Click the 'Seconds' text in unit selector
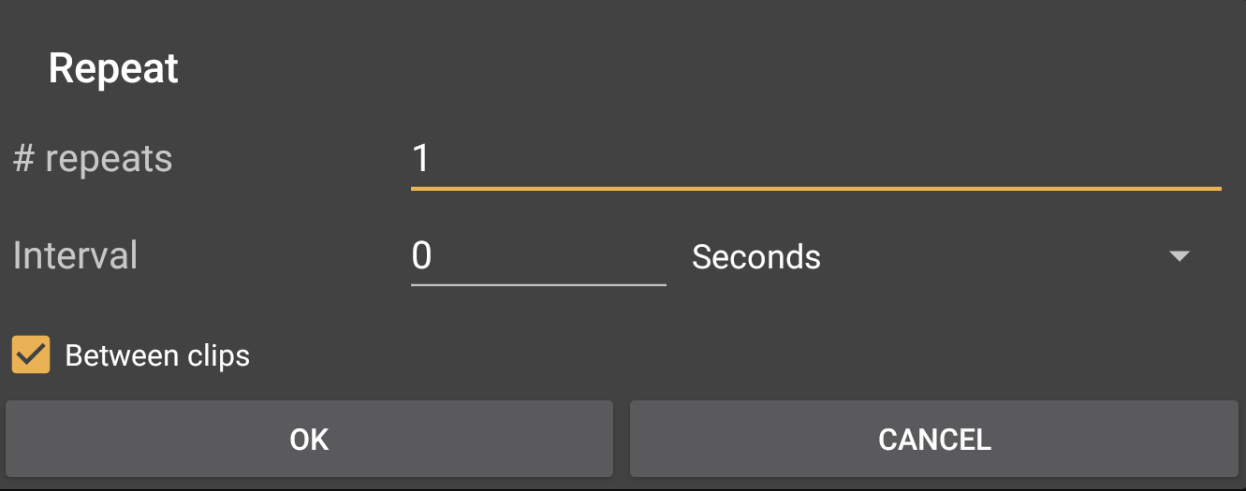1246x491 pixels. (x=755, y=256)
